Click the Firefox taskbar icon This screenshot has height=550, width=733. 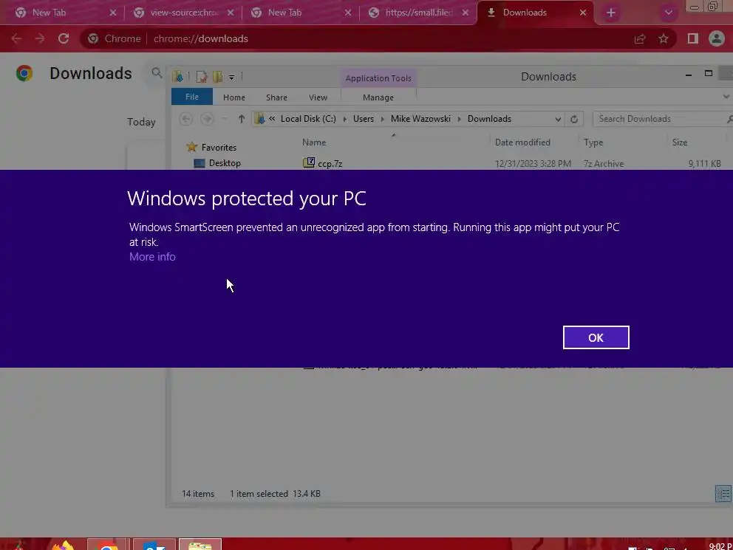pos(63,544)
